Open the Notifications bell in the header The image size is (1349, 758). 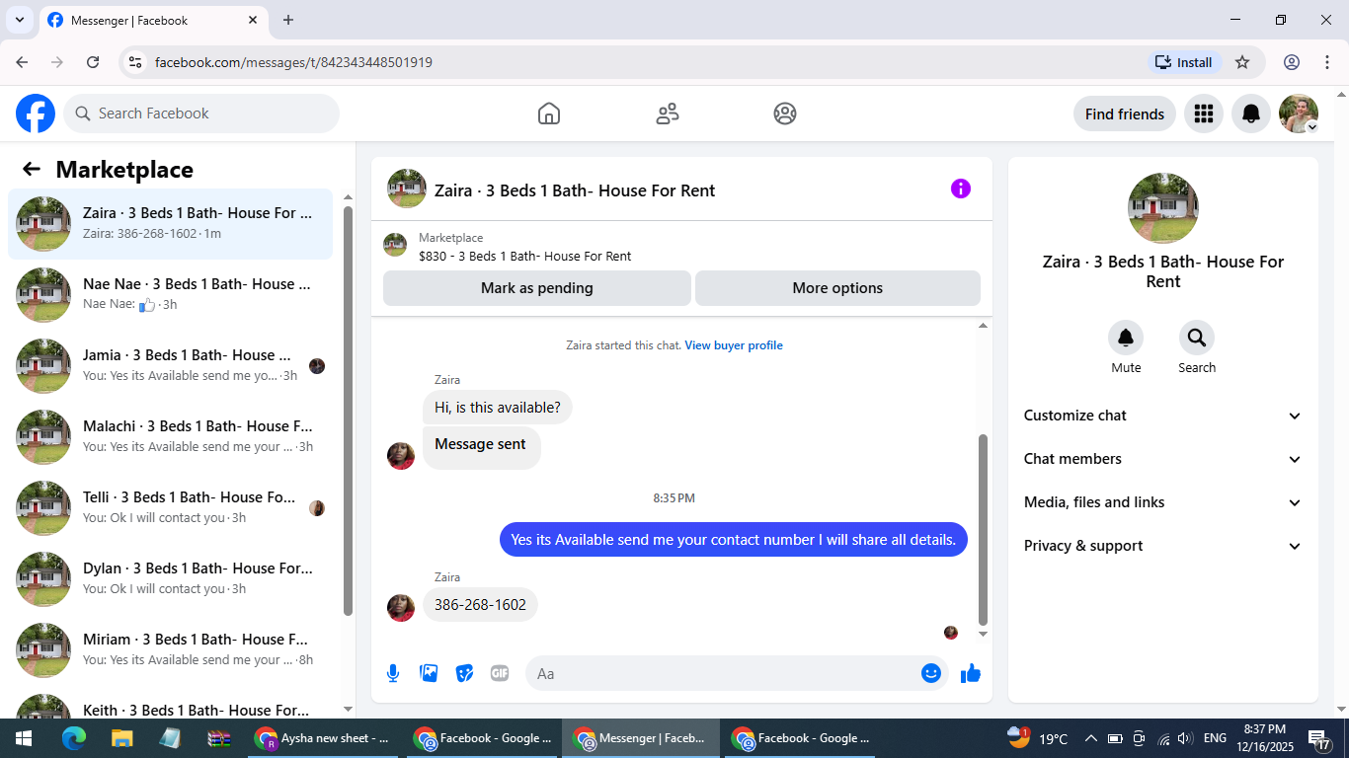tap(1251, 114)
